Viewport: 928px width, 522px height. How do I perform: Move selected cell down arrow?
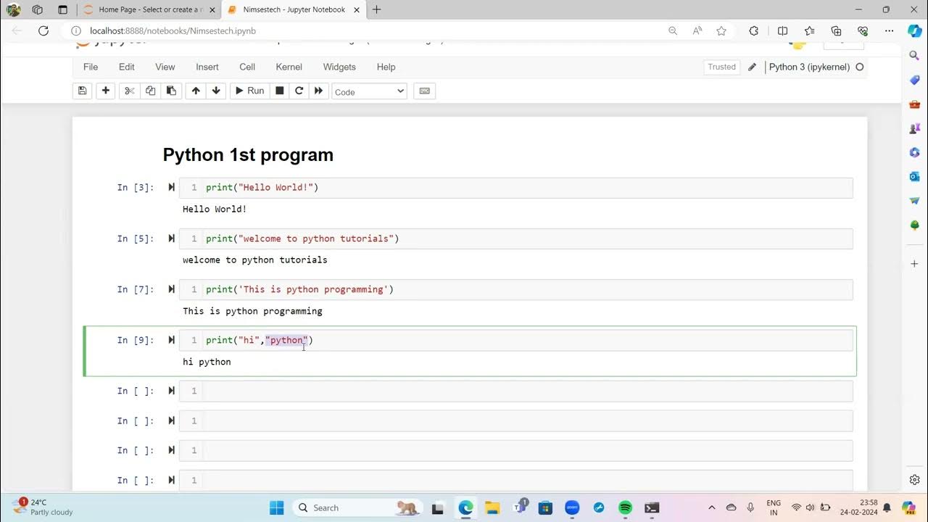pyautogui.click(x=216, y=91)
